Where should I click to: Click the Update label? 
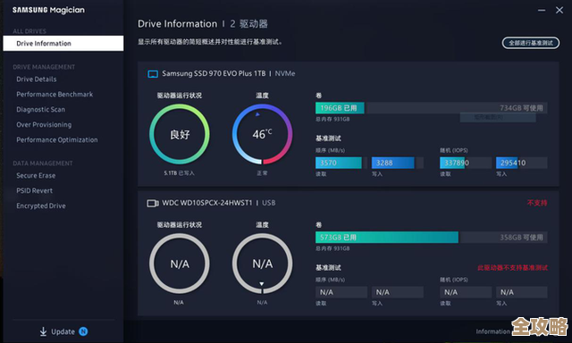63,331
